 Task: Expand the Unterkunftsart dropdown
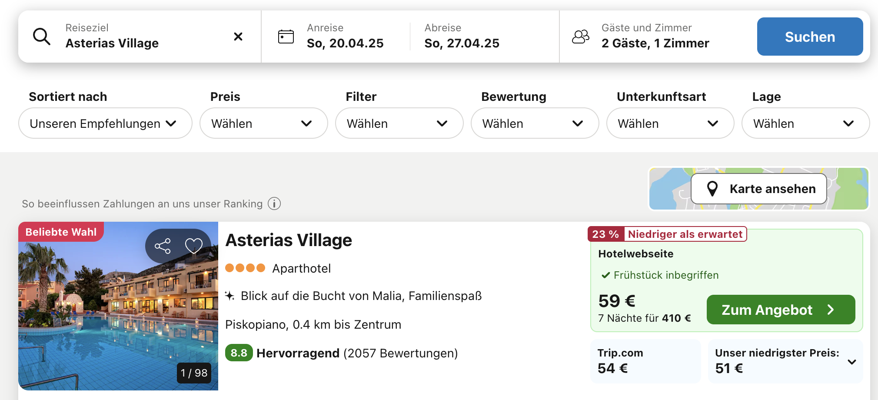[670, 123]
